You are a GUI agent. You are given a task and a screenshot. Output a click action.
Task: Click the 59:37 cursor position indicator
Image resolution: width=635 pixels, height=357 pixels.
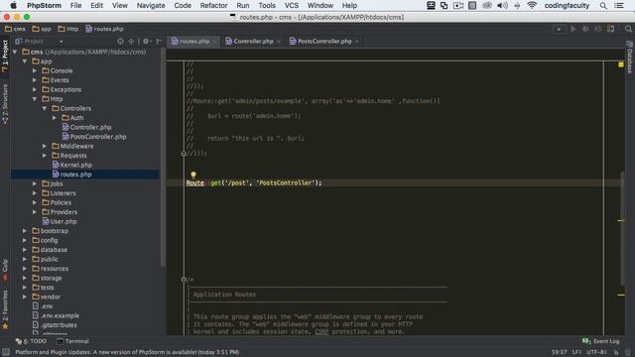point(559,352)
